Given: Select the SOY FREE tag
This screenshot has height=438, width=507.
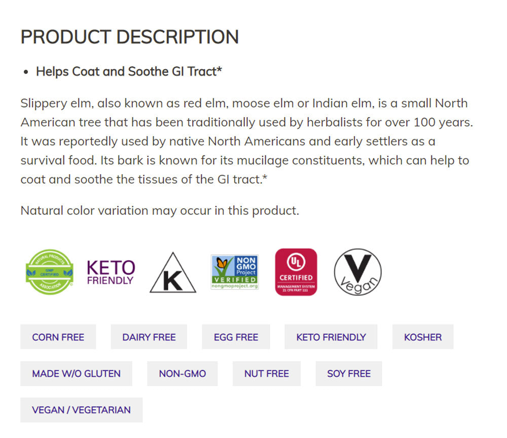Looking at the screenshot, I should click(x=349, y=374).
